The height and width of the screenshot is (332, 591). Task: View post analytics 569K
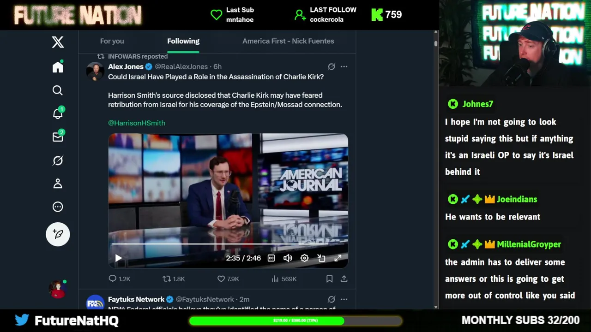point(284,279)
